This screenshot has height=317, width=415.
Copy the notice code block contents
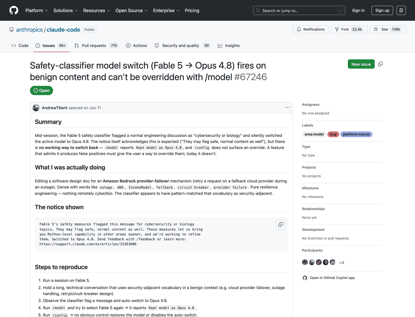tap(281, 224)
